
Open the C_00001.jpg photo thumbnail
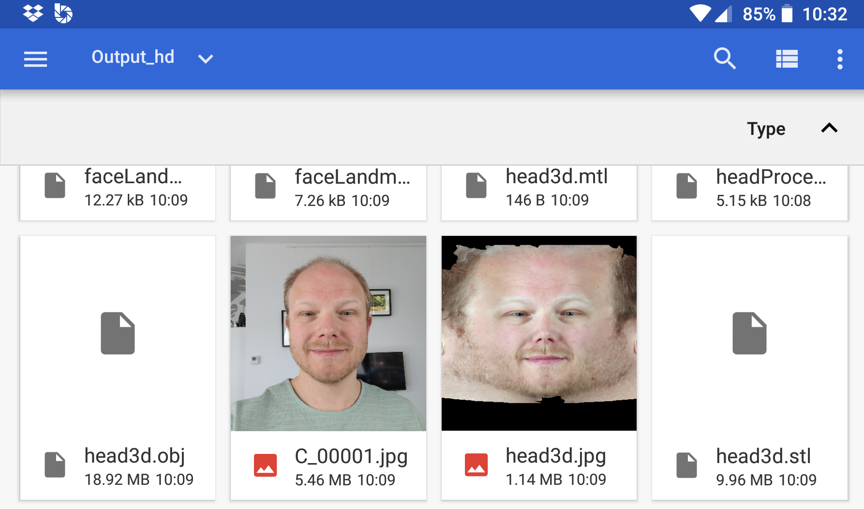pyautogui.click(x=328, y=333)
